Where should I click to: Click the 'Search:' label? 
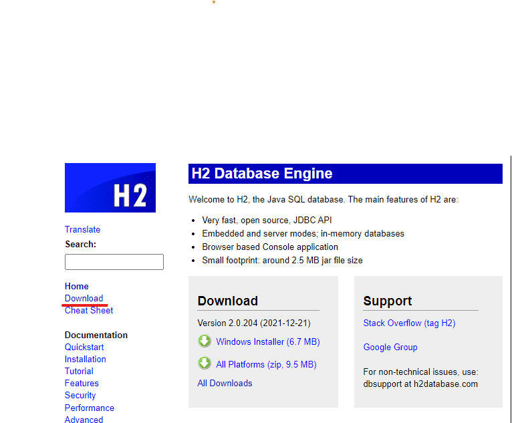click(x=81, y=245)
